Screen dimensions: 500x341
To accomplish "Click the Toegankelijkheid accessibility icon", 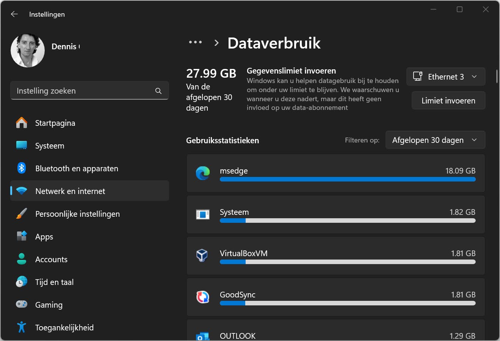I will pyautogui.click(x=21, y=327).
